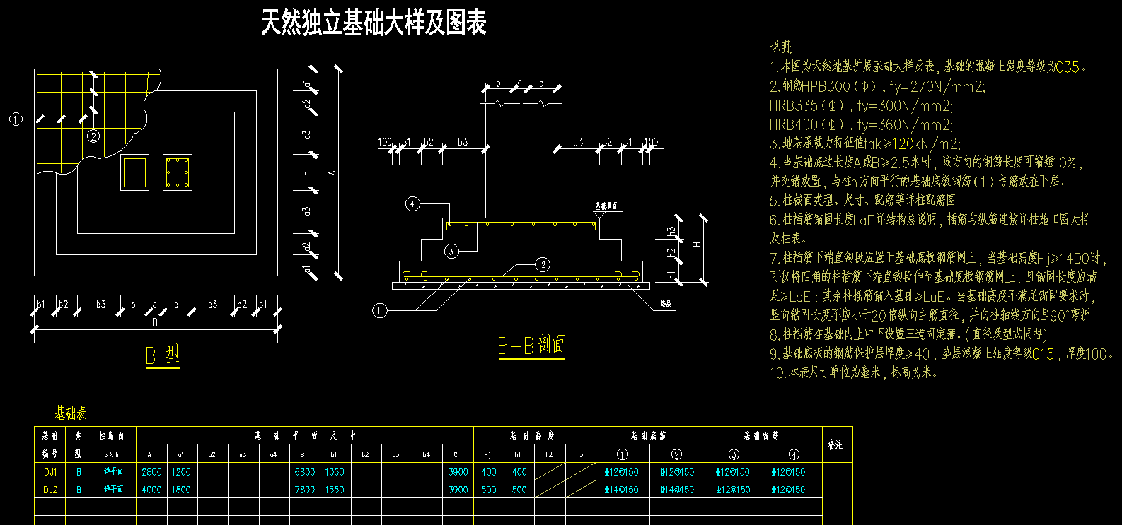1122x525 pixels.
Task: Click circled callout 2 in plan view
Action: (x=93, y=136)
